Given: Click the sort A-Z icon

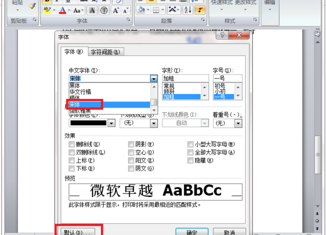Looking at the screenshot, I should [188, 10].
